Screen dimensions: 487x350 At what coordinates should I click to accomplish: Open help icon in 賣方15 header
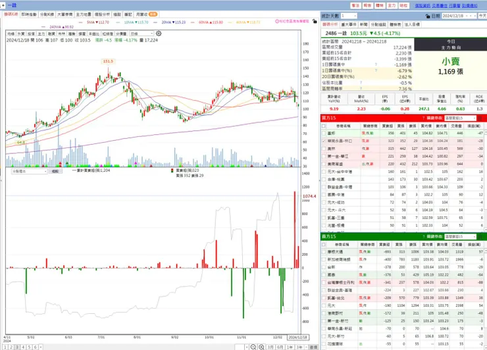click(x=423, y=237)
